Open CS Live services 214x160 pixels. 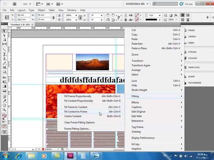pyautogui.click(x=186, y=4)
